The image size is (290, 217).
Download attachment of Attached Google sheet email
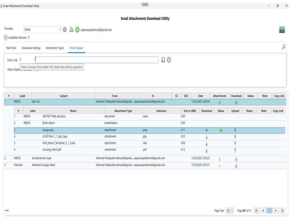pyautogui.click(x=236, y=166)
